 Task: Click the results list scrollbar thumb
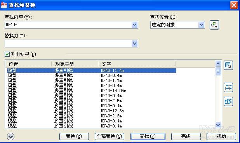tap(218, 71)
